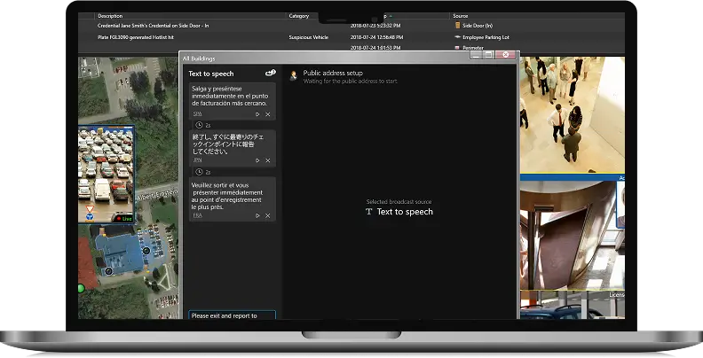Click the clock delay icon below Japanese message
703x358 pixels.
point(199,171)
